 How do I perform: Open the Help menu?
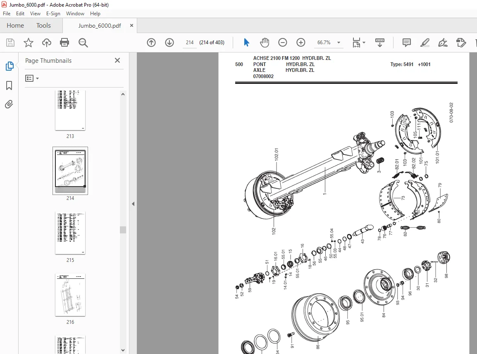[95, 13]
